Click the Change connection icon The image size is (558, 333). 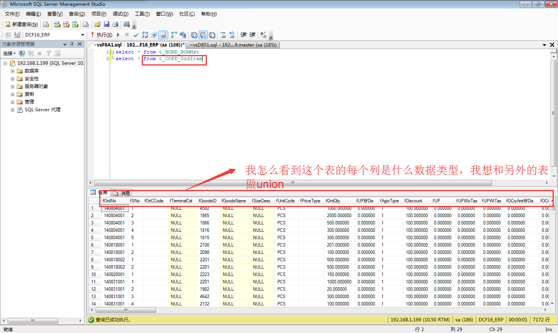click(x=17, y=35)
